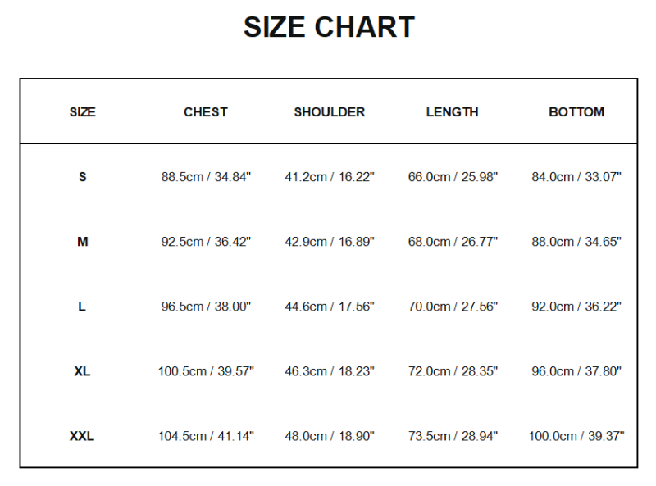The height and width of the screenshot is (486, 656).
Task: Click the SHOULDER column header
Action: point(330,112)
